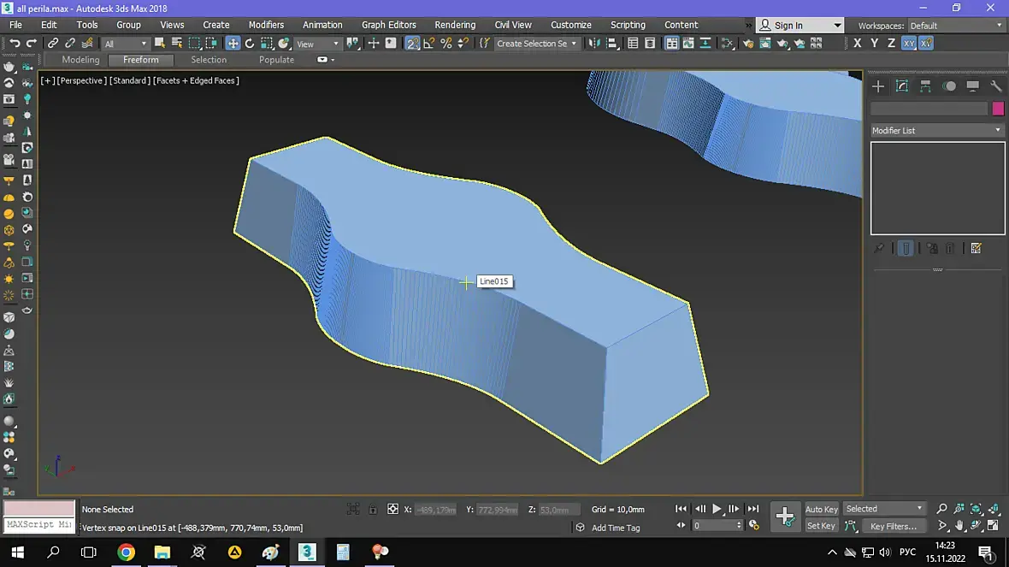Click the Key Filters... button

[x=894, y=527]
